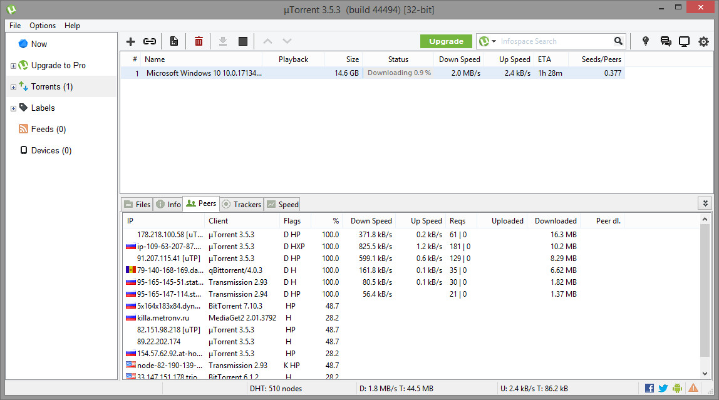Viewport: 719px width, 400px height.
Task: Move torrent down in queue arrow
Action: click(x=287, y=41)
